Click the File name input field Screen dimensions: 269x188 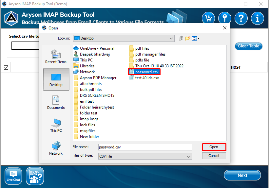[x=145, y=147]
